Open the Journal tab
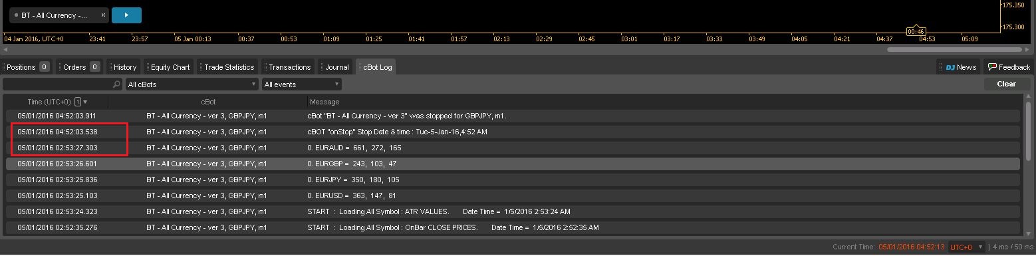 [335, 67]
